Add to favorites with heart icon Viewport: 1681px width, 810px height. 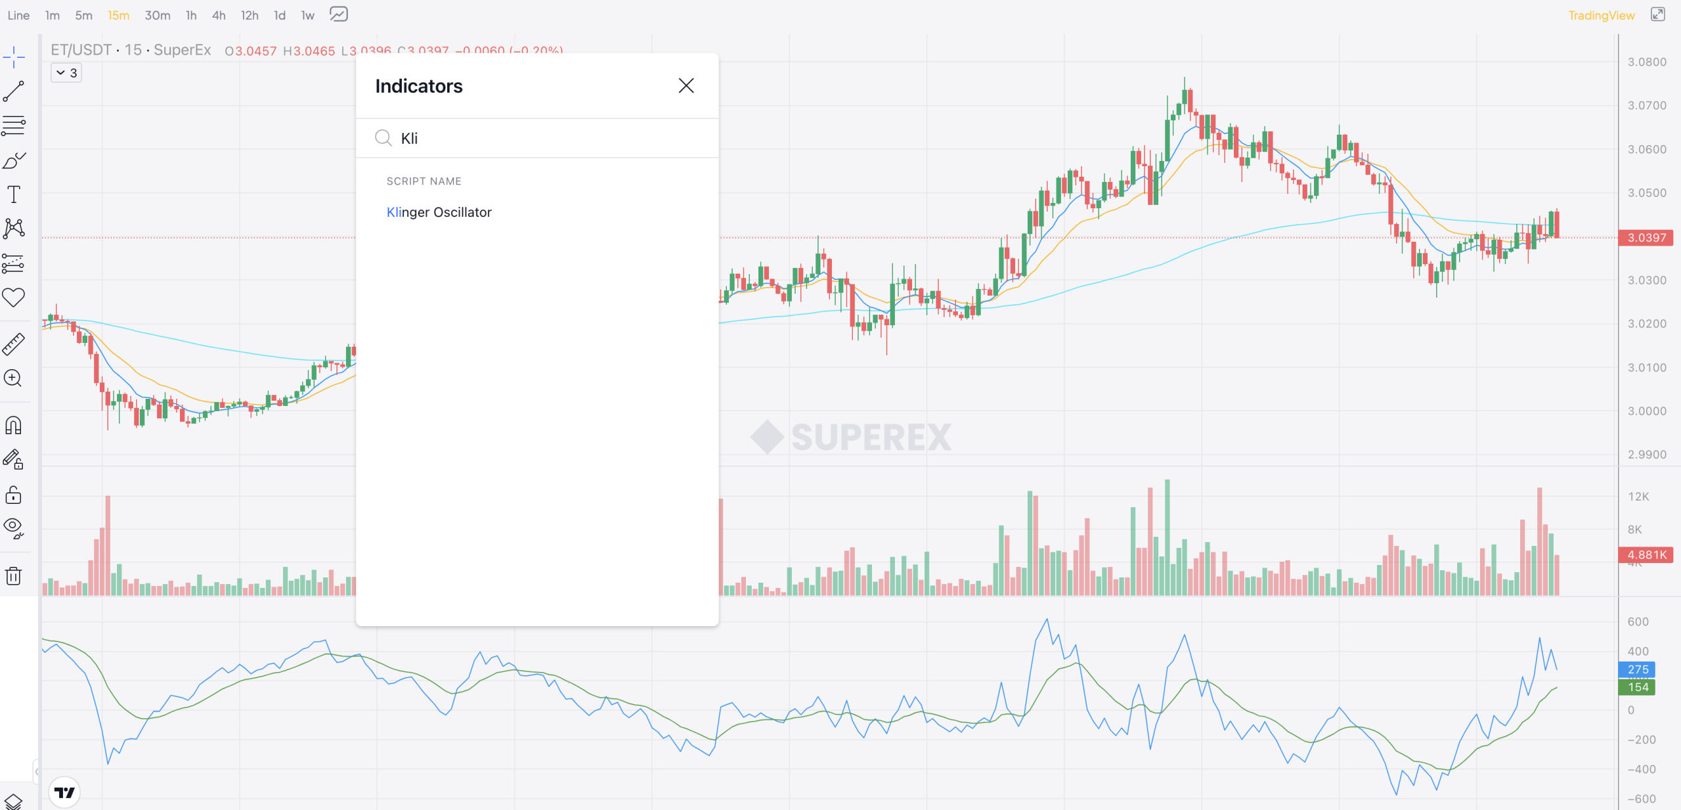click(14, 298)
